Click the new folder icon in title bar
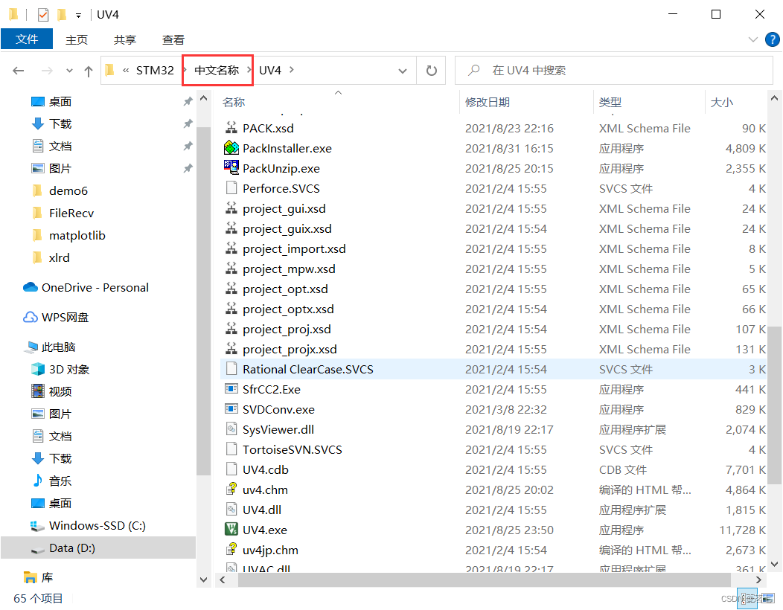The height and width of the screenshot is (610, 783). (62, 14)
